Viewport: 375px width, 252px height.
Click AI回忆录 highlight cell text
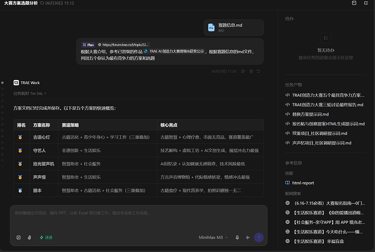[x=203, y=164]
